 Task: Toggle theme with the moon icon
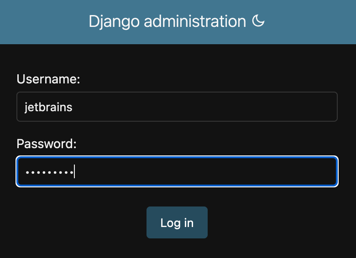click(258, 21)
